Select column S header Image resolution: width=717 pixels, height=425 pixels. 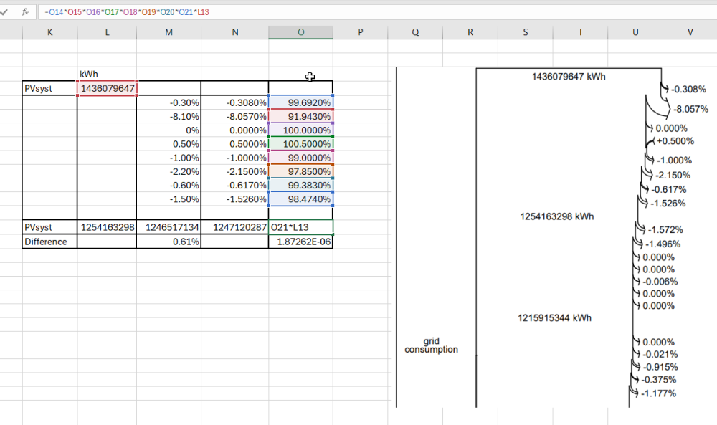526,32
